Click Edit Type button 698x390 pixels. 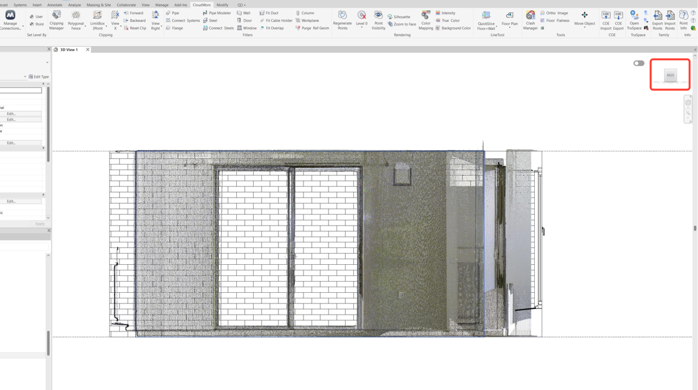point(39,77)
